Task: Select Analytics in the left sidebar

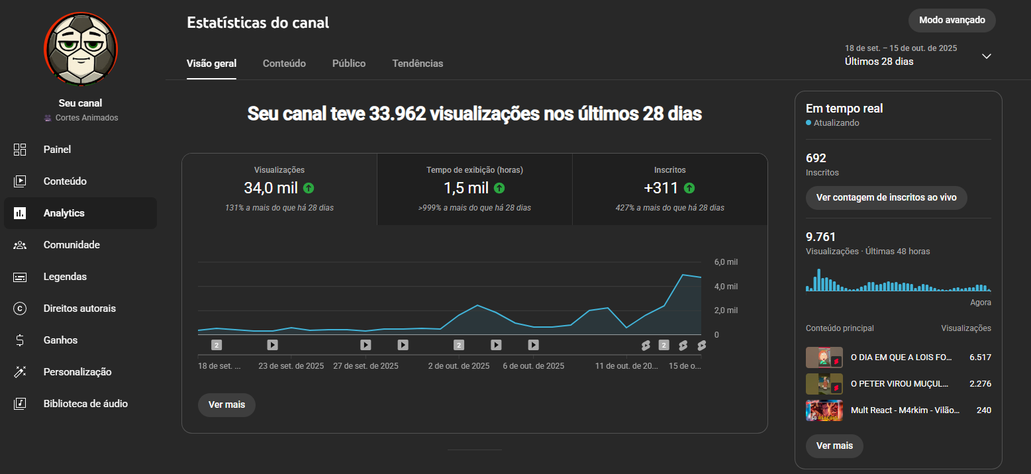Action: pyautogui.click(x=80, y=213)
